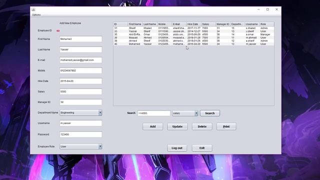This screenshot has width=320, height=180.
Task: Click the Manager ID column header
Action: coord(223,24)
